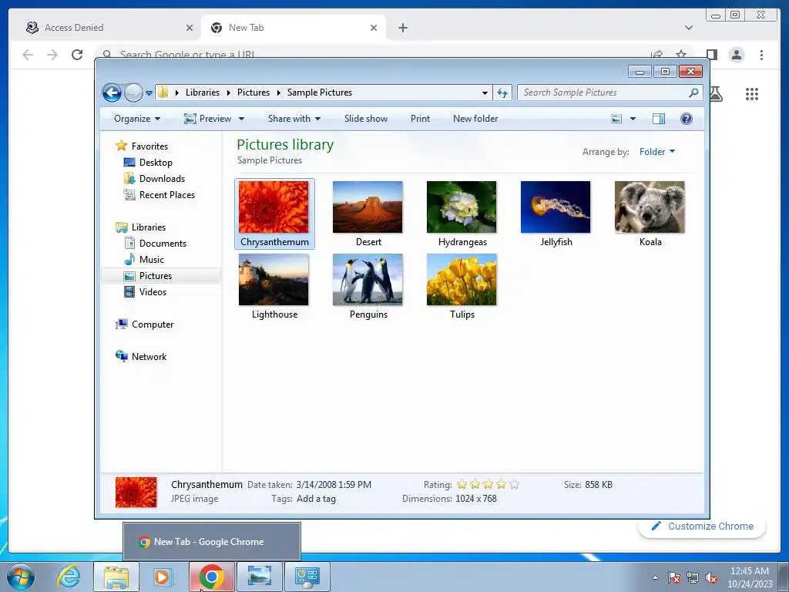Open Music library

coord(152,259)
